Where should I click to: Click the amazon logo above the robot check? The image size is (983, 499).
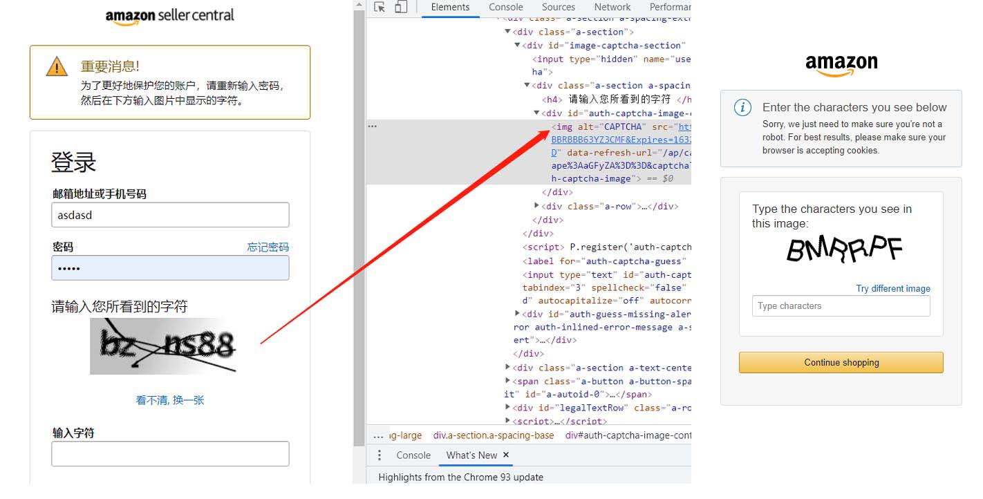[x=841, y=66]
